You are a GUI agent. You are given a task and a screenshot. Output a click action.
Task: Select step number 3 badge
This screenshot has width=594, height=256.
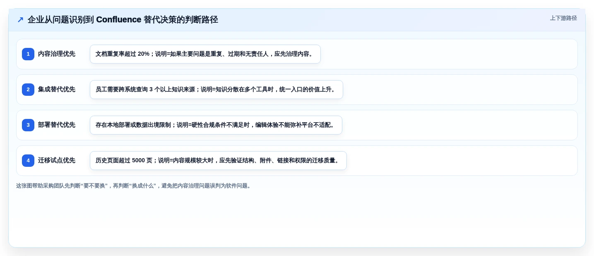(x=28, y=125)
